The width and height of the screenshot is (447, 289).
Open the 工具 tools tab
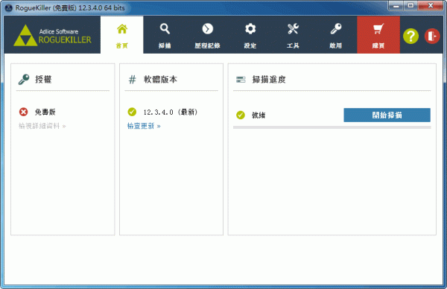click(x=293, y=35)
